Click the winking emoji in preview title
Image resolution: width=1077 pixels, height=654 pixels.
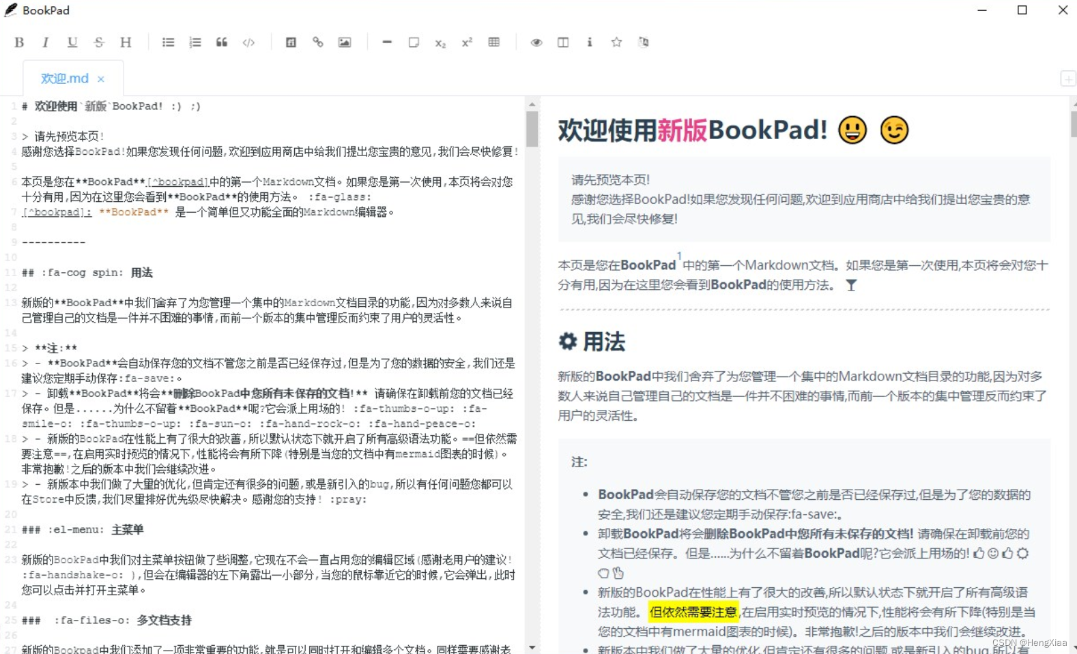pyautogui.click(x=894, y=130)
